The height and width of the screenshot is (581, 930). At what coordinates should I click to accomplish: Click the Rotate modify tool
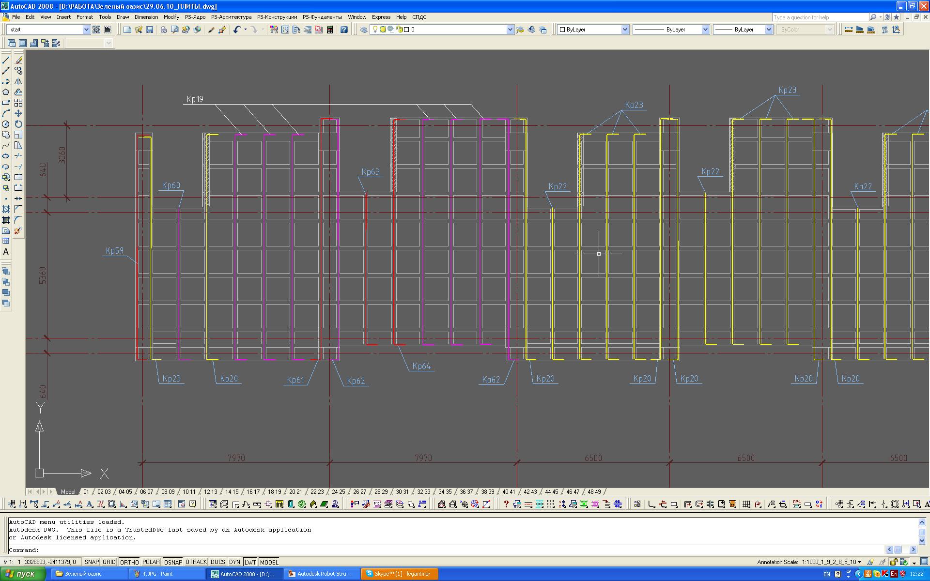[x=18, y=124]
